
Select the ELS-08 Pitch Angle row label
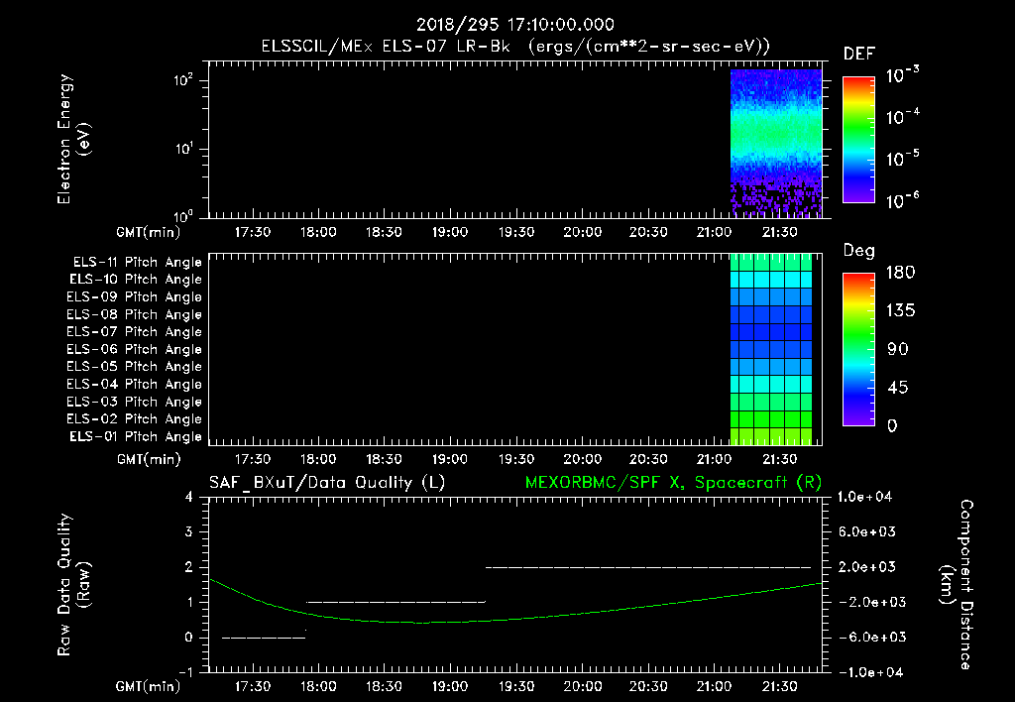pos(134,314)
